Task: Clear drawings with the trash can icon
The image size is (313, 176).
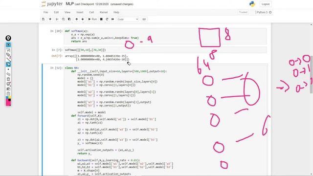Action: point(8,79)
